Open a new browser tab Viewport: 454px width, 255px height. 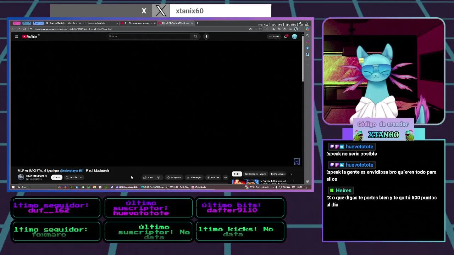click(x=198, y=23)
